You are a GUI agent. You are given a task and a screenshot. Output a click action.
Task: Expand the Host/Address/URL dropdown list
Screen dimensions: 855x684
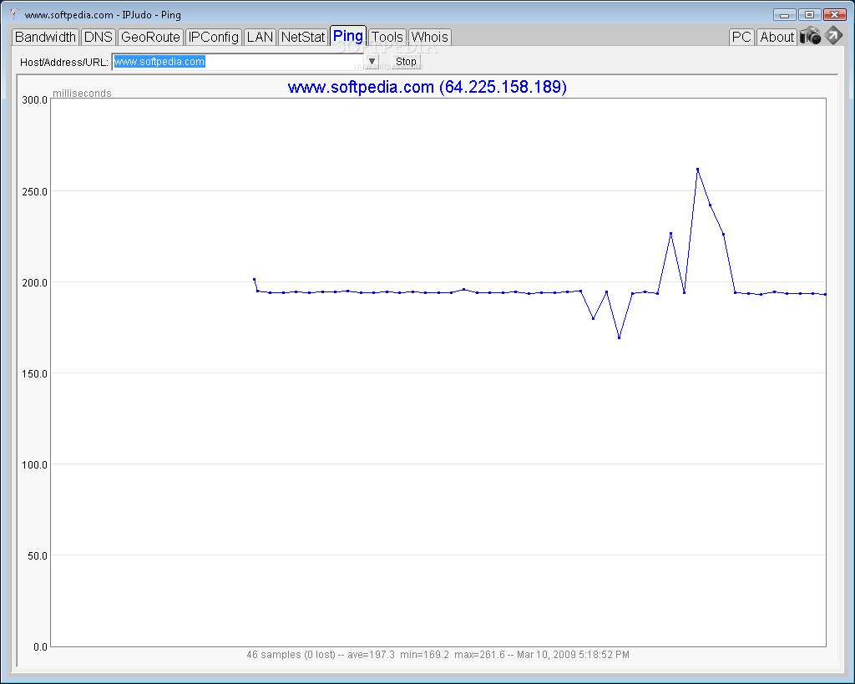tap(372, 62)
